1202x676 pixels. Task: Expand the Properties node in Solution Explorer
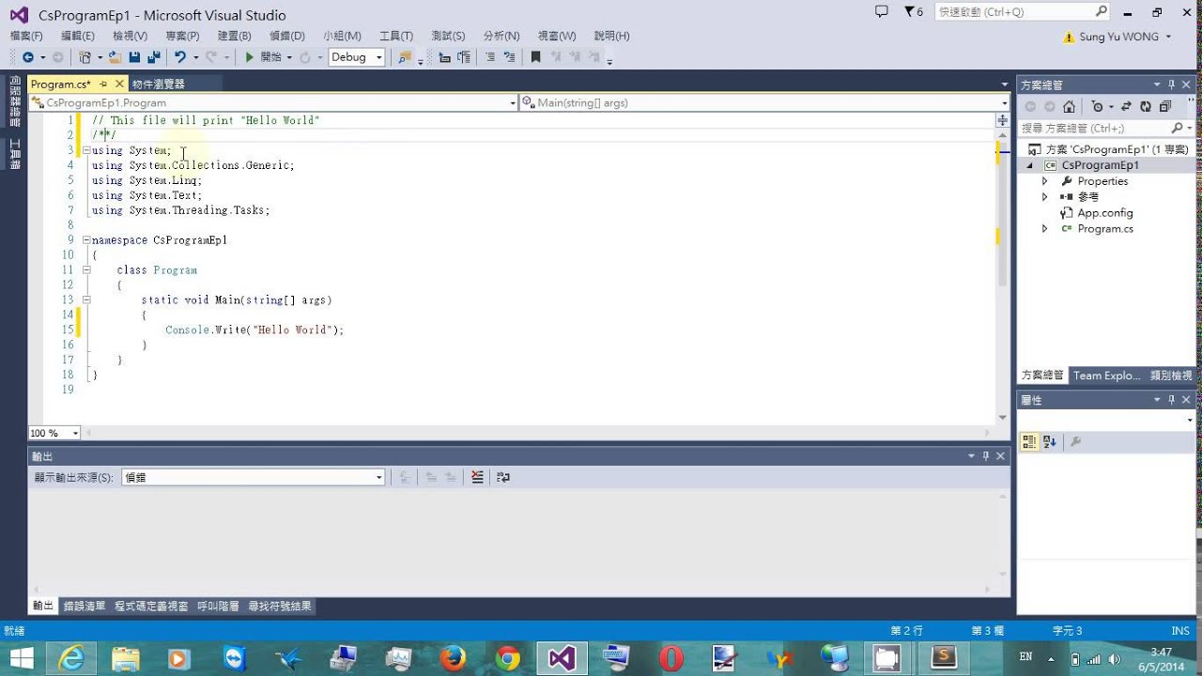1045,181
